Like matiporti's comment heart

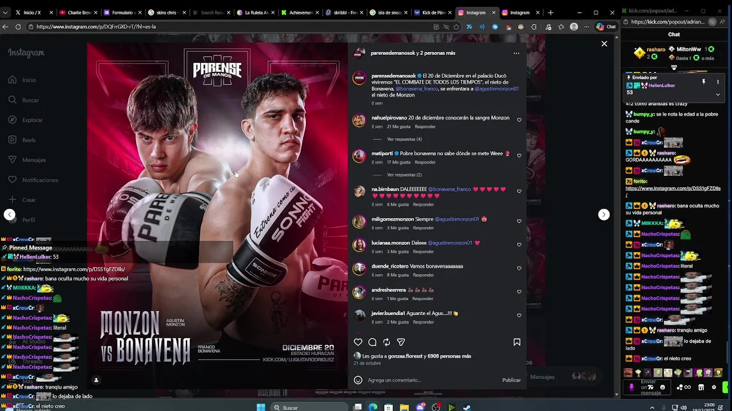(519, 155)
